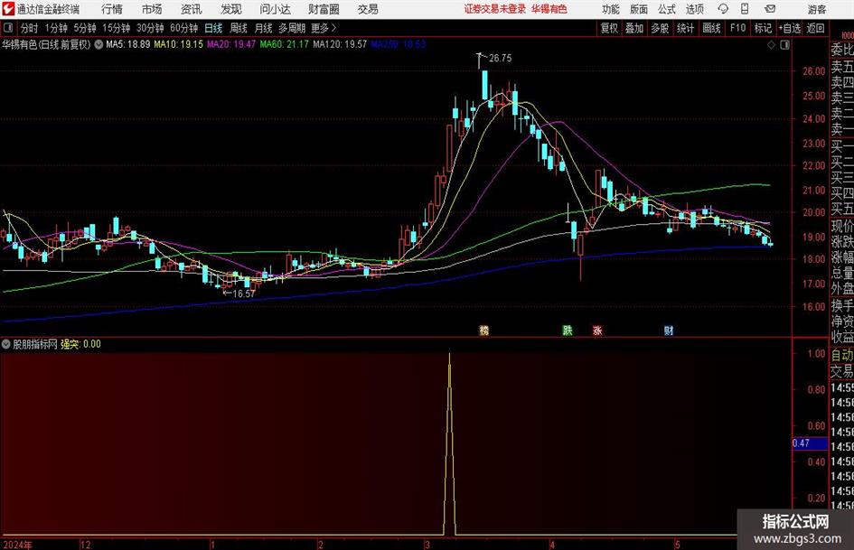854x550 pixels.
Task: Open the F10 company info button
Action: [737, 28]
